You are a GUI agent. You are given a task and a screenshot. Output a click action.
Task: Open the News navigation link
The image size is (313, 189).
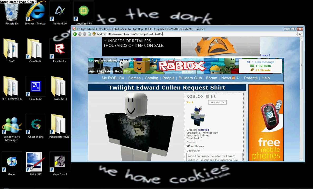[226, 78]
